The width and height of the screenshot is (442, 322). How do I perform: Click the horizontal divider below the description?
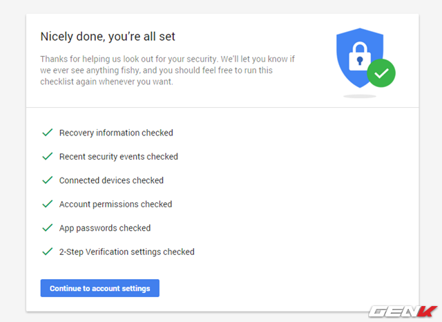222,108
